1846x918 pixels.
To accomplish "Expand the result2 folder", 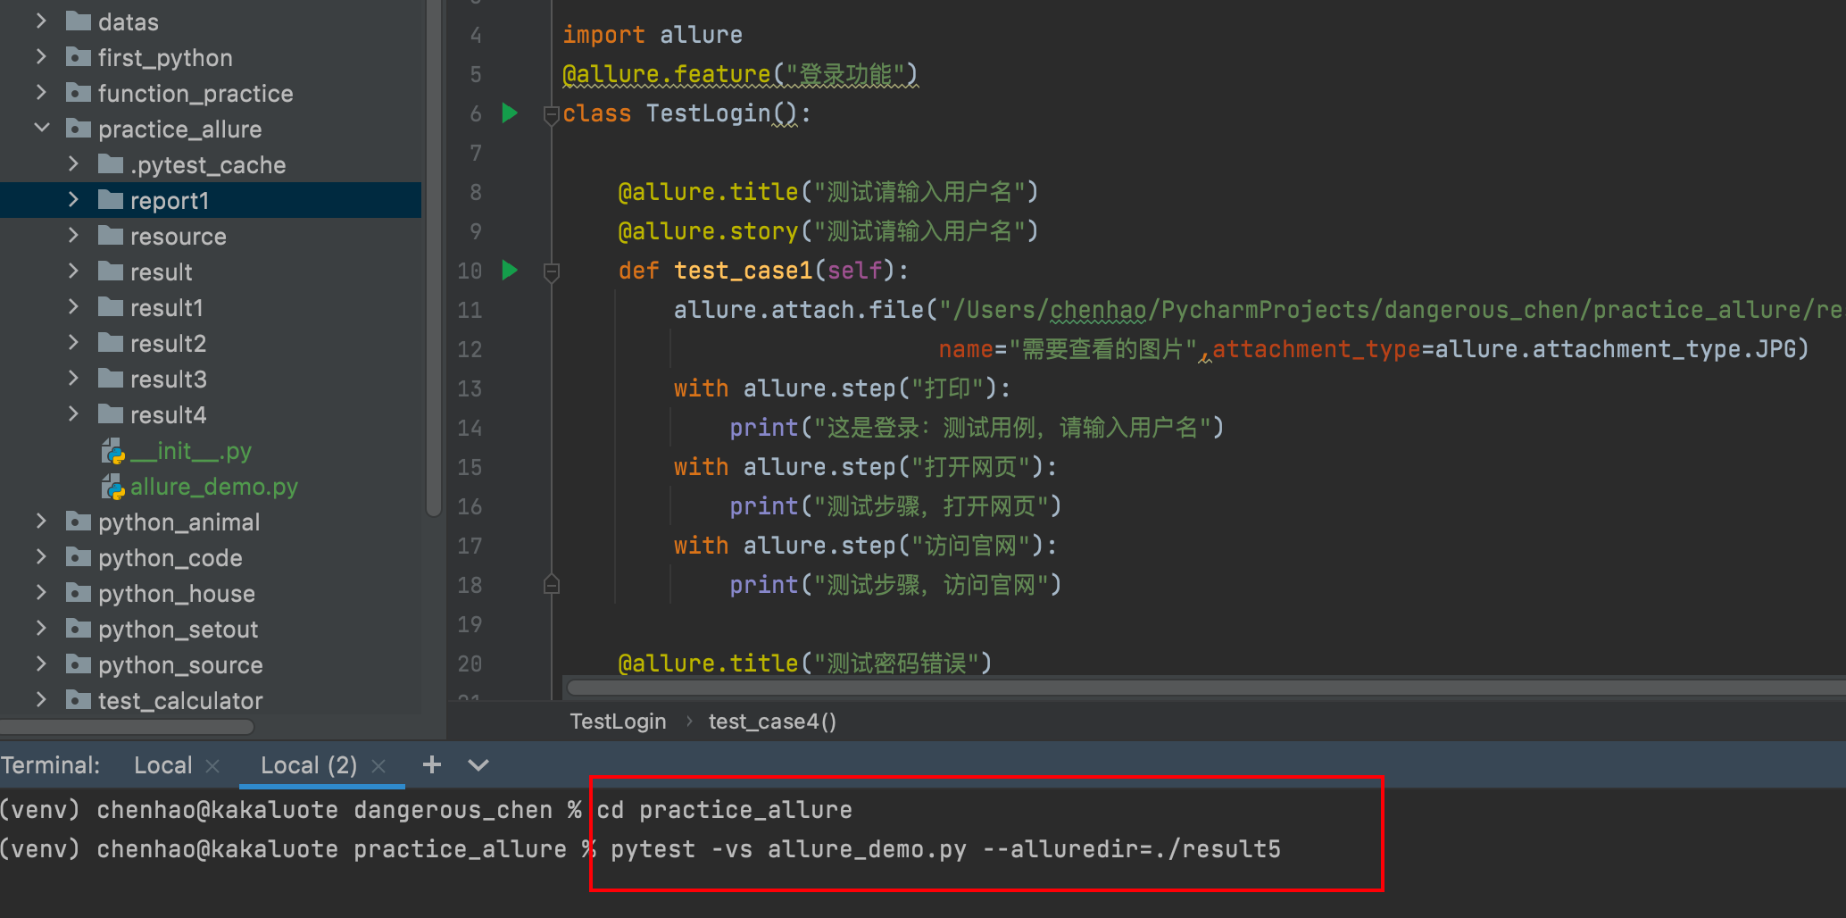I will [x=74, y=343].
